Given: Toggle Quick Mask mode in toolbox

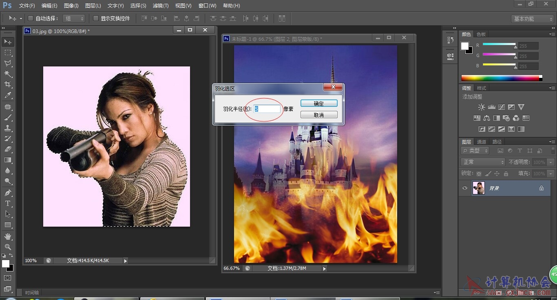Looking at the screenshot, I should tap(8, 278).
